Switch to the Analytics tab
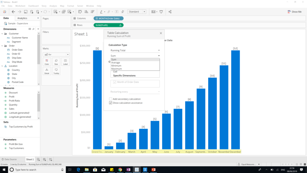Image resolution: width=307 pixels, height=173 pixels. click(22, 18)
